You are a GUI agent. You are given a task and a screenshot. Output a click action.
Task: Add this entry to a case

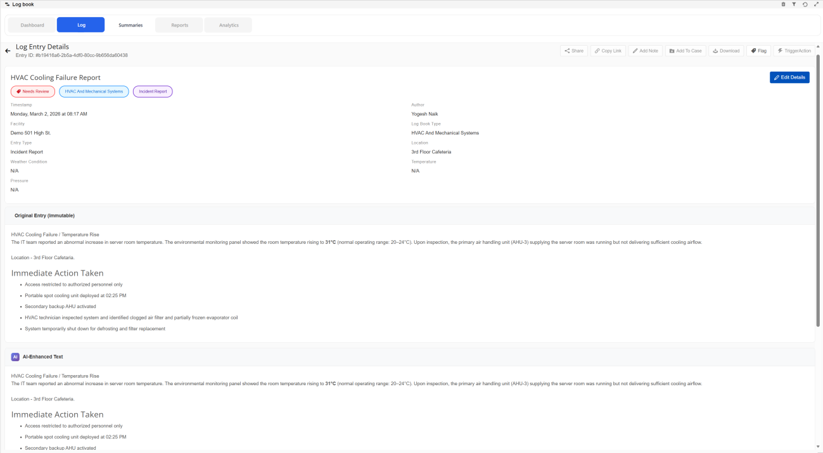(686, 51)
